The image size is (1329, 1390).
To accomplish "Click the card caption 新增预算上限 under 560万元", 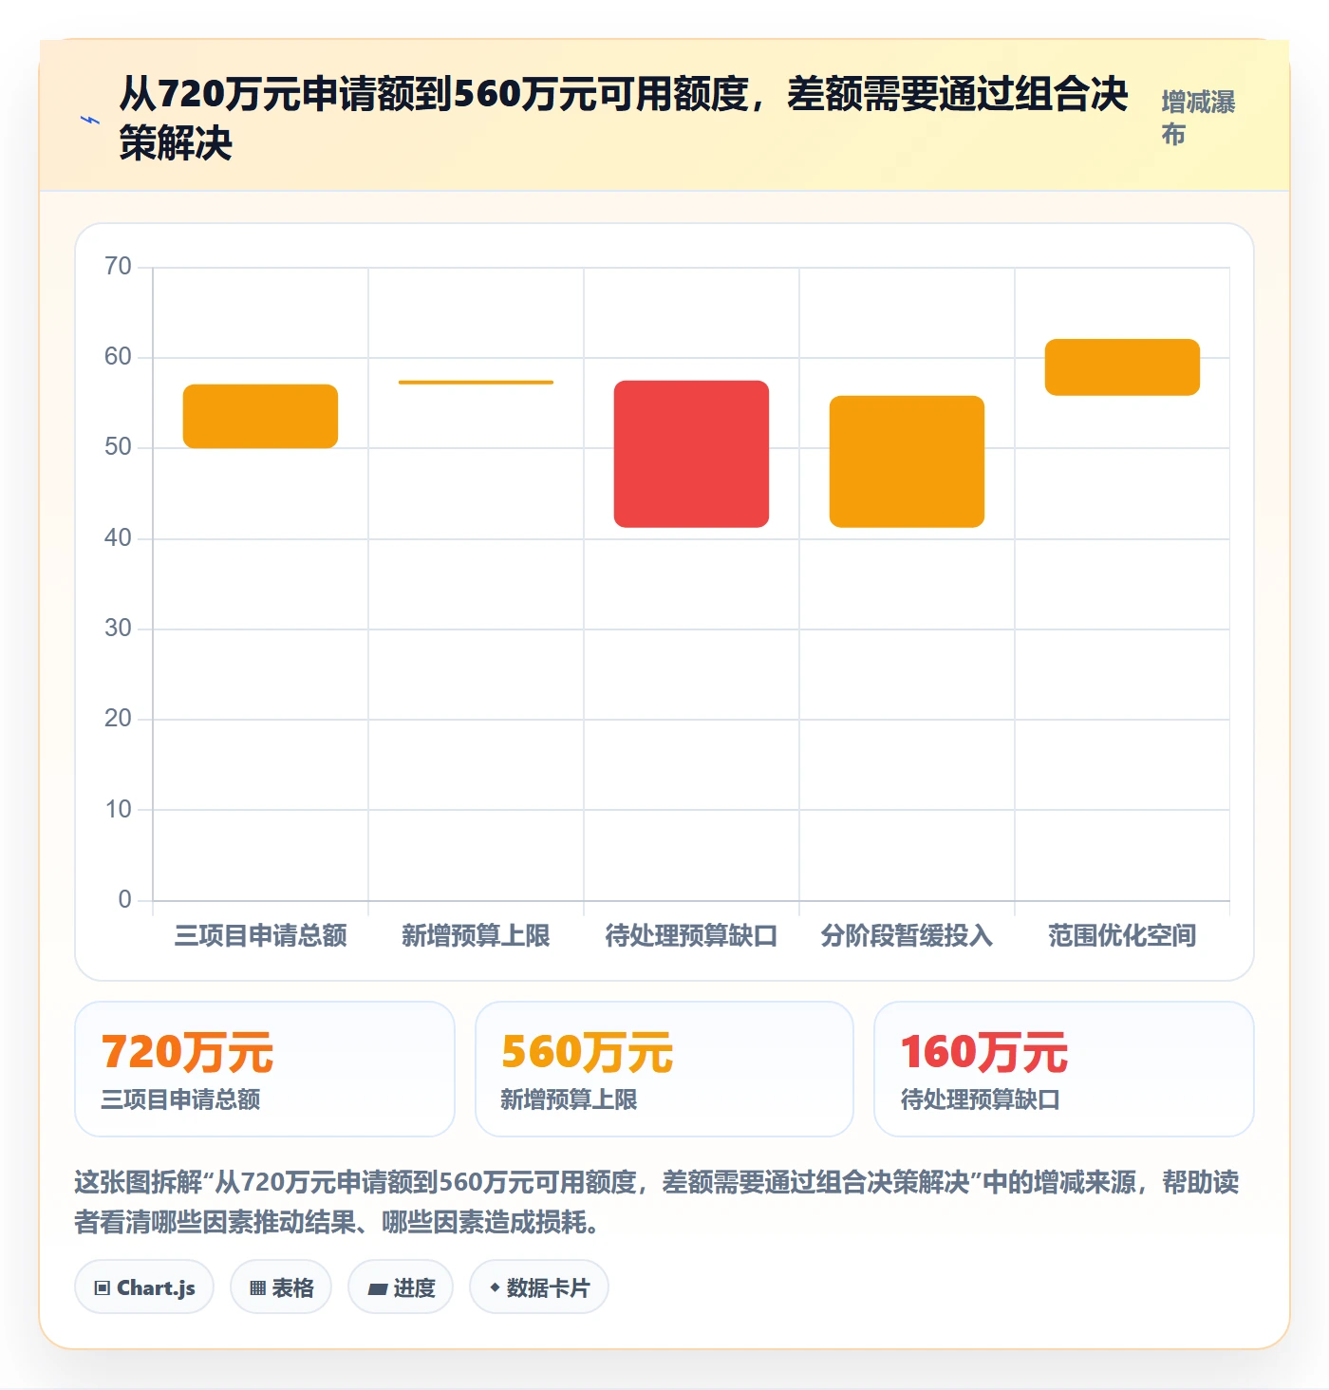I will click(x=569, y=1099).
